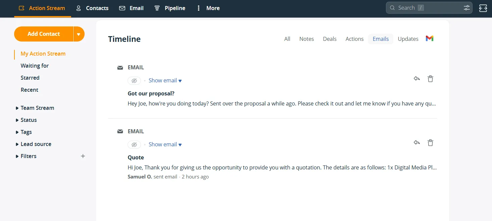Click the Pipeline funnel icon
Image resolution: width=492 pixels, height=221 pixels.
pyautogui.click(x=157, y=8)
